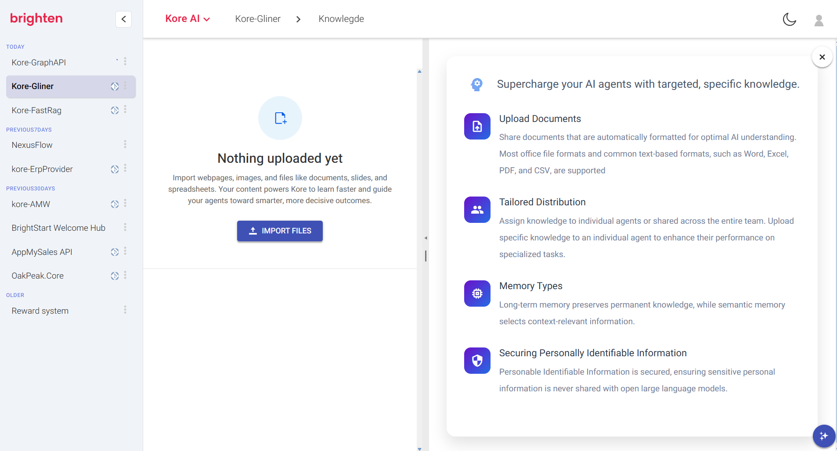Open more options for BrightStart Welcome Hub
837x451 pixels.
coord(125,227)
